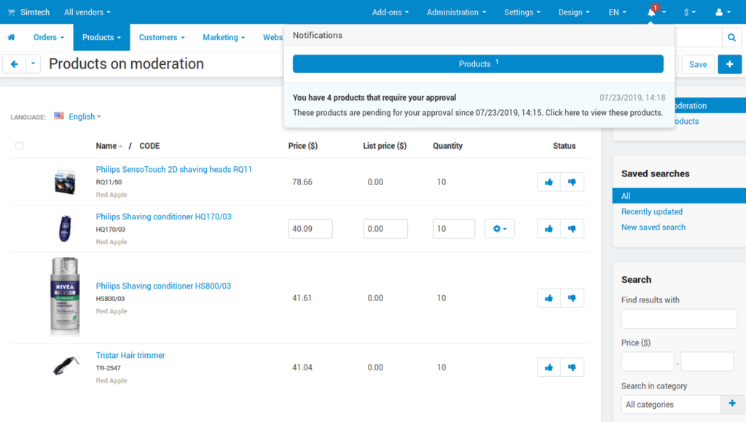The width and height of the screenshot is (746, 422).
Task: Click the Nivea shaving conditioner HS800/03 thumbnail
Action: click(65, 297)
